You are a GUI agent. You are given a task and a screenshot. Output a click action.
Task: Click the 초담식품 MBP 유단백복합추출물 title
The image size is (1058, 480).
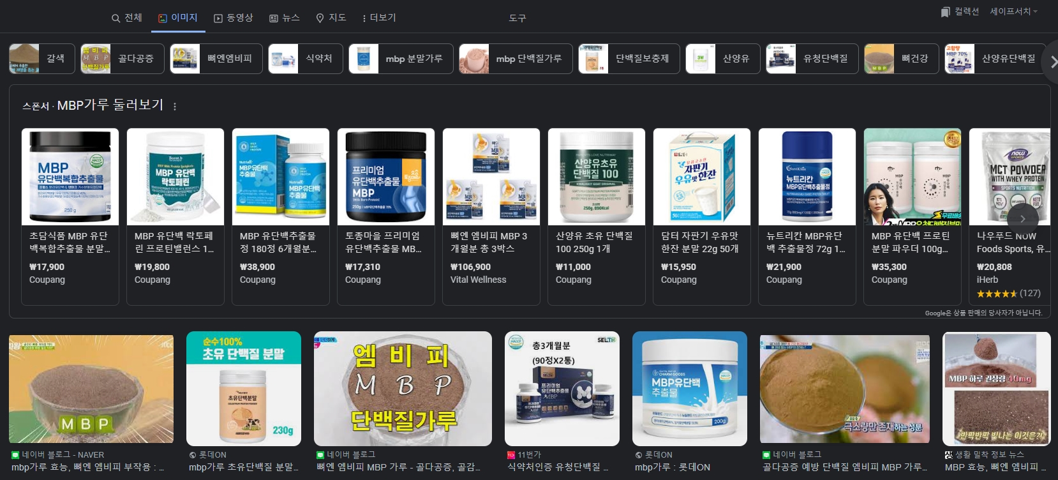[70, 242]
